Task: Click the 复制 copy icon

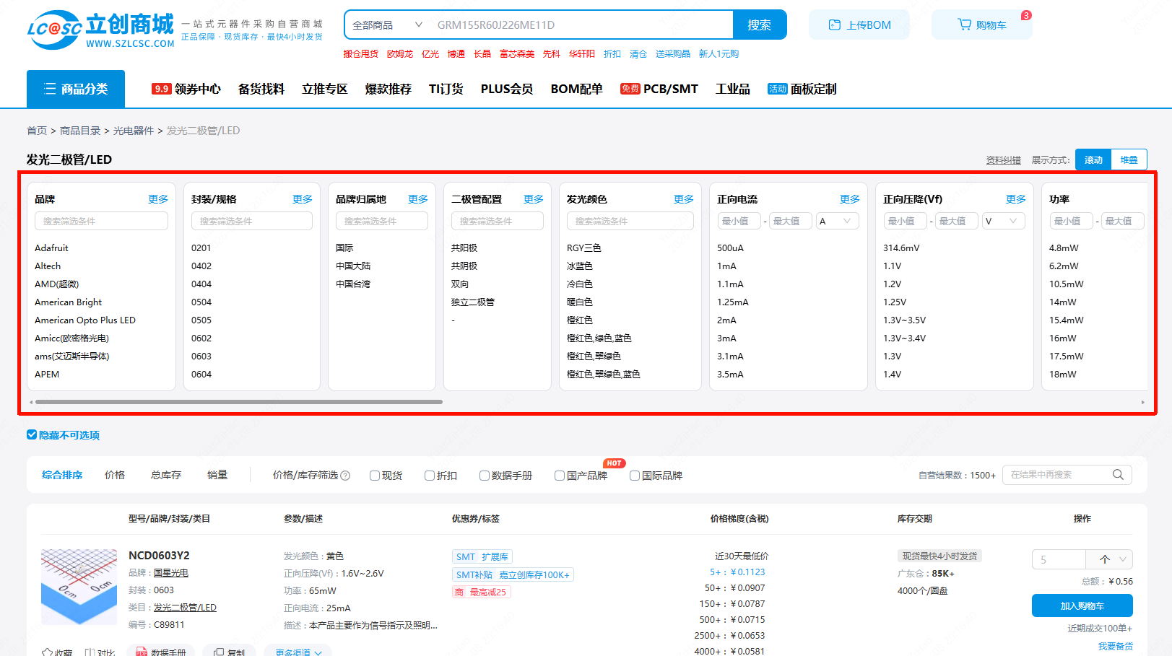Action: point(219,651)
